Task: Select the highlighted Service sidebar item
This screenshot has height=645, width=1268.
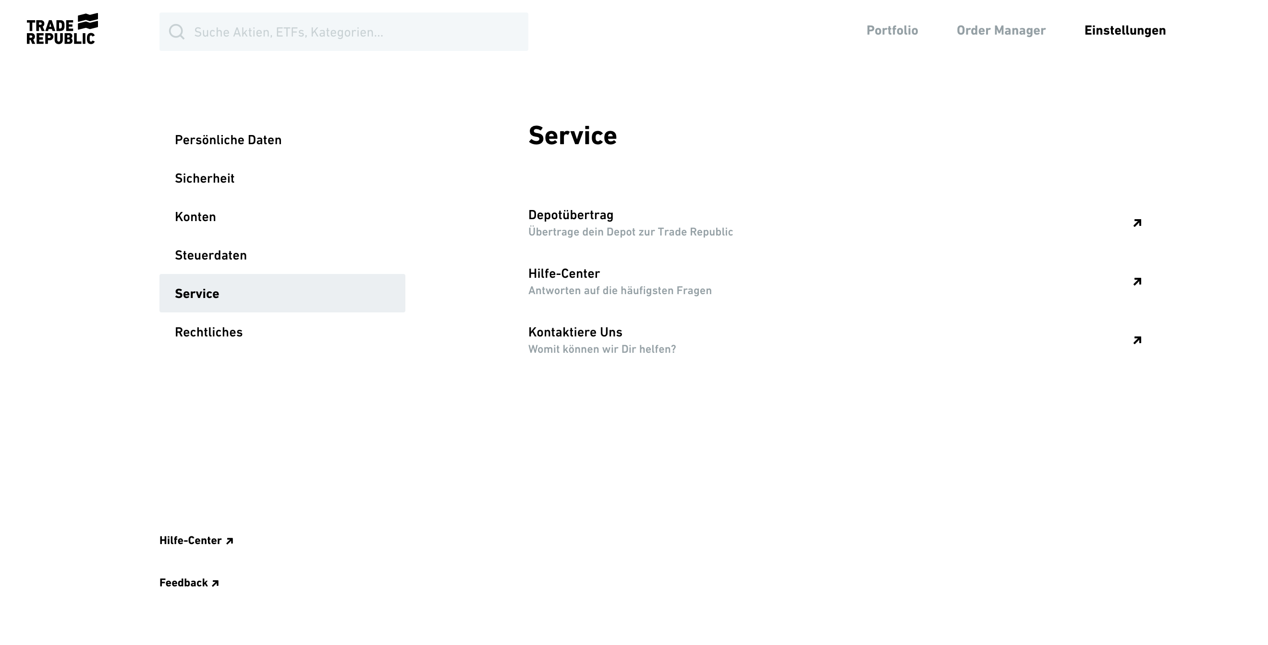Action: [281, 294]
